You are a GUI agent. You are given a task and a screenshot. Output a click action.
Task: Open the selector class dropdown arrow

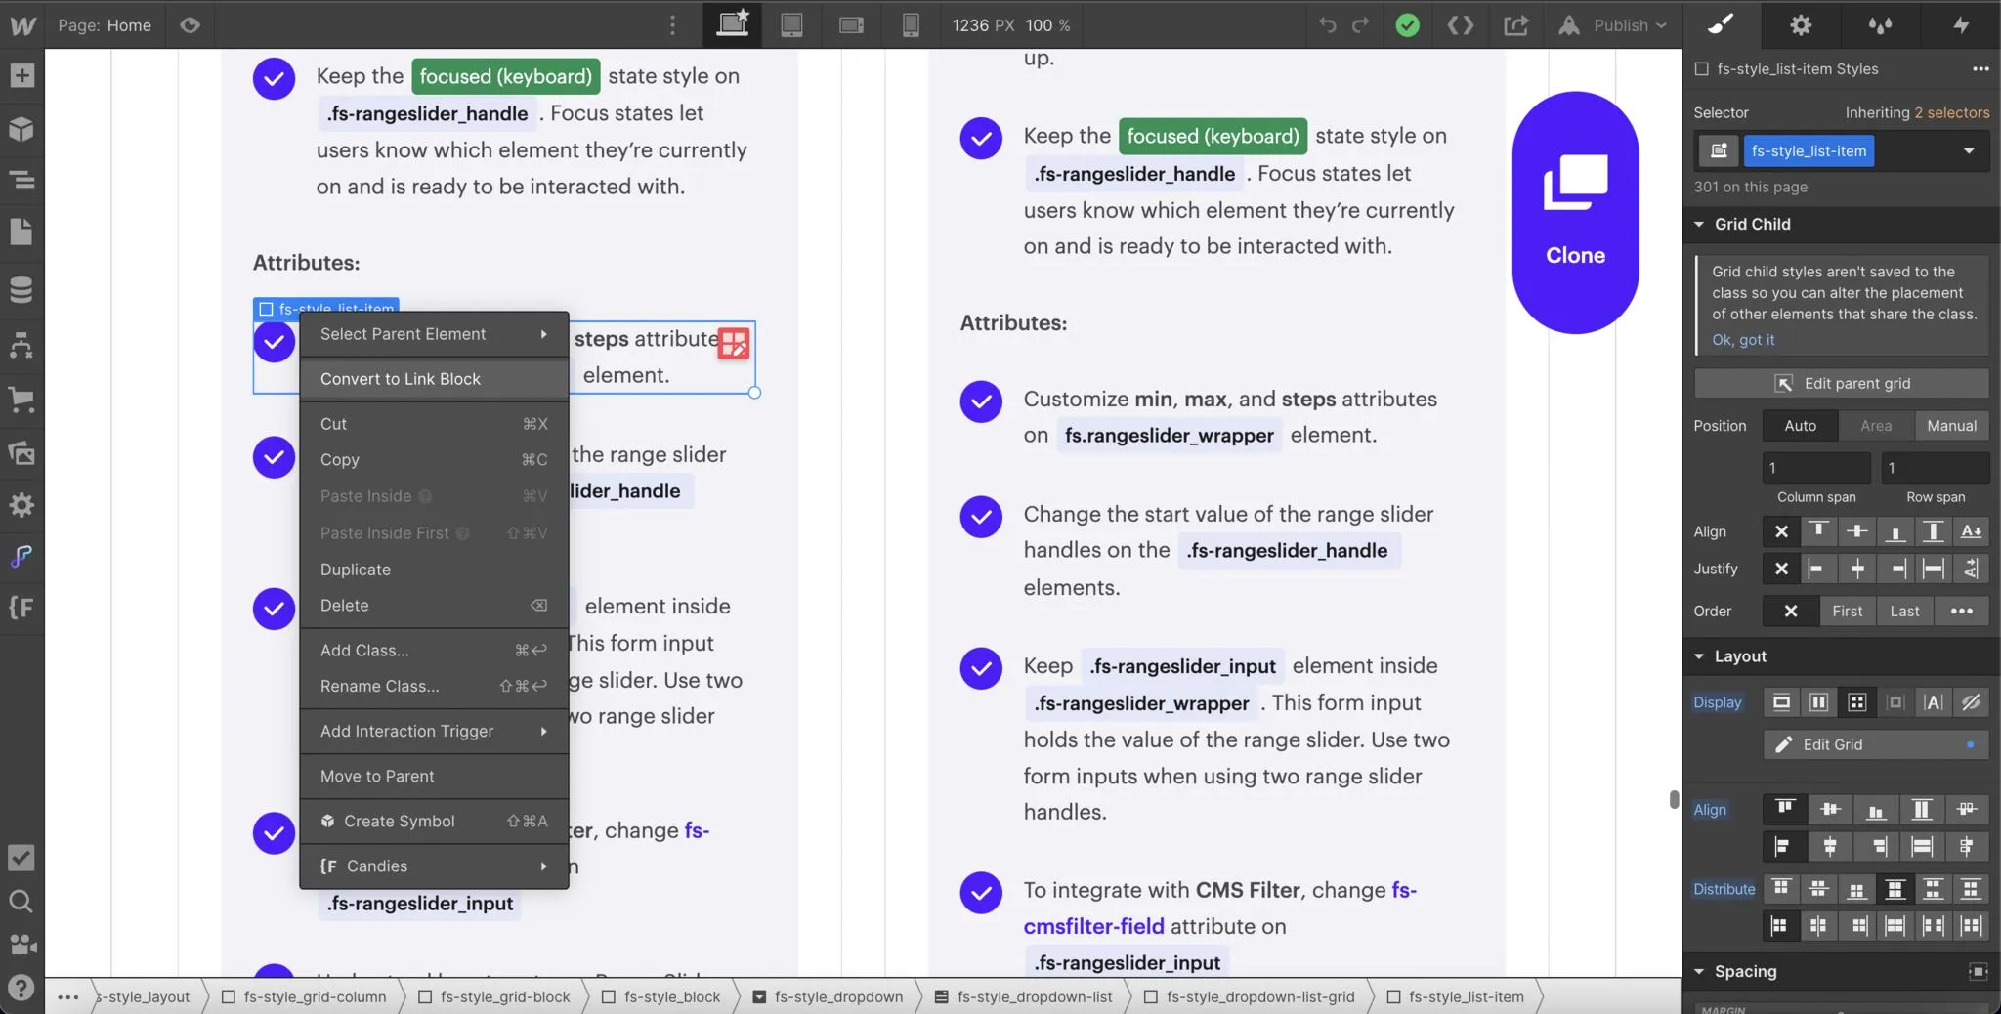(x=1969, y=150)
